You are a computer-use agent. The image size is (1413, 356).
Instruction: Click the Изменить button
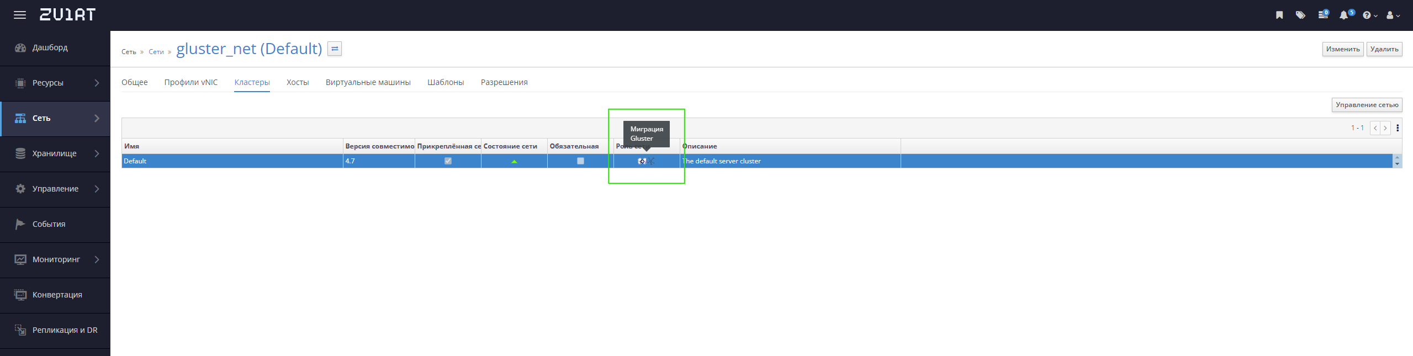tap(1343, 49)
